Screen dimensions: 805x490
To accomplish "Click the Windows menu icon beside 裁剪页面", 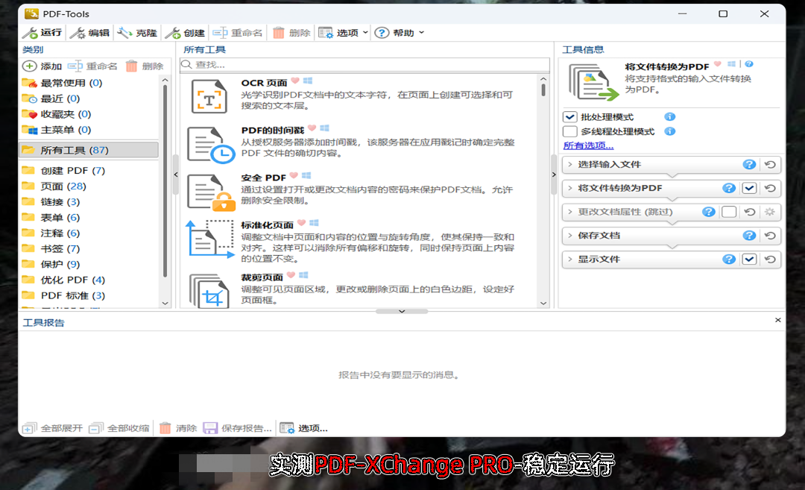I will 303,274.
